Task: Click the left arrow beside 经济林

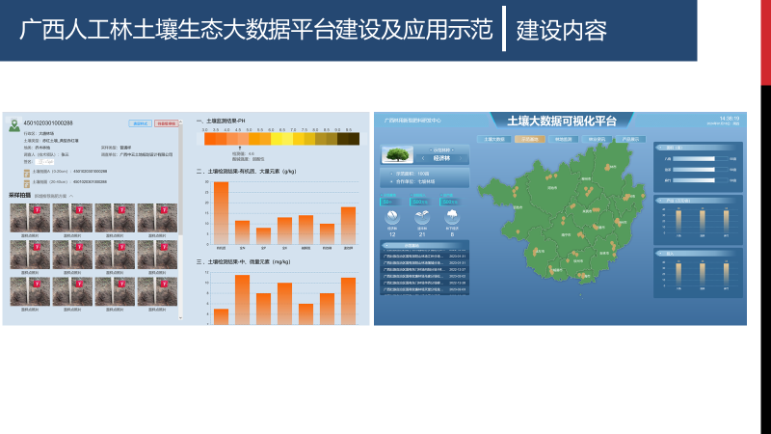Action: point(422,159)
